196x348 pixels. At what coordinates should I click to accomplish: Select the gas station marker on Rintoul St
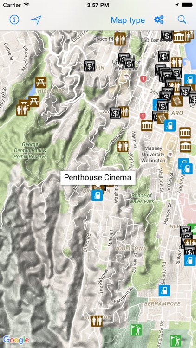pos(190,260)
